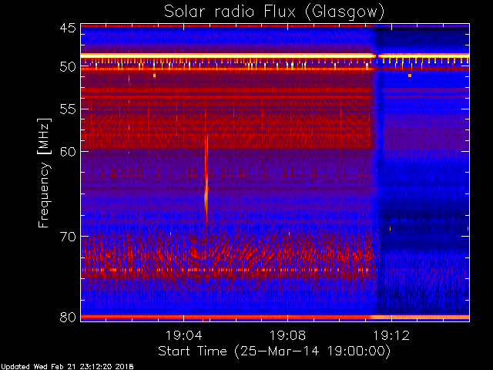Click the 50 MHz tick label
The width and height of the screenshot is (493, 370).
pyautogui.click(x=68, y=67)
